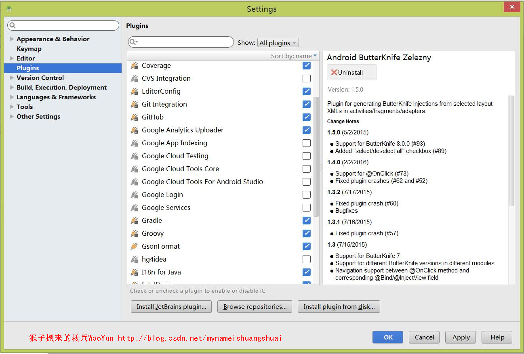524x354 pixels.
Task: Click the plugin description scrollbar
Action: point(511,151)
